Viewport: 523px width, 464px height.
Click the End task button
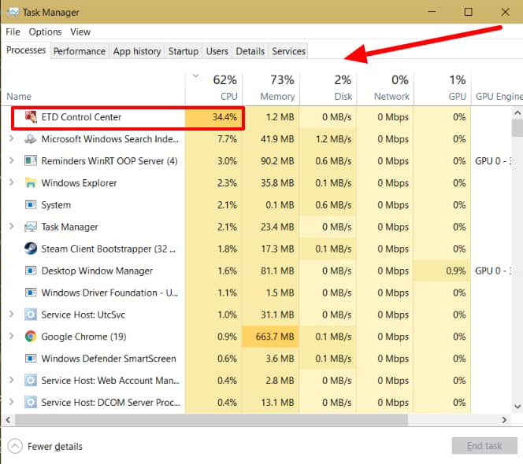click(x=484, y=446)
